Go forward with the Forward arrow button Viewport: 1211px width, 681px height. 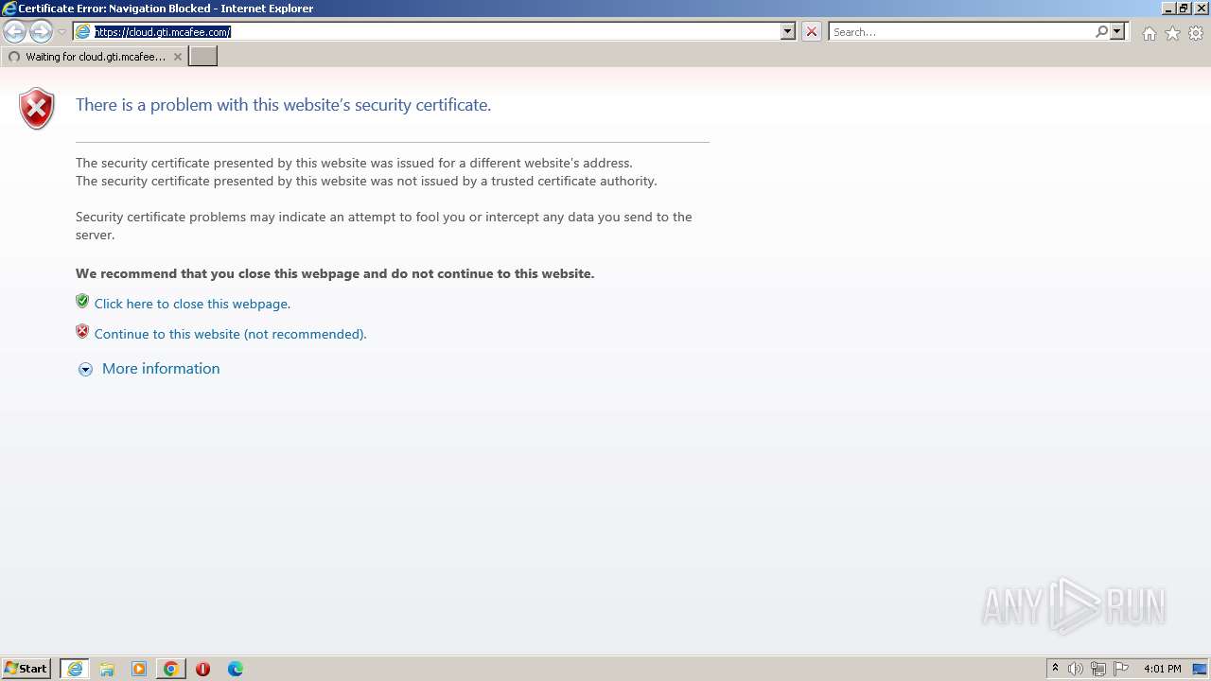[x=41, y=32]
